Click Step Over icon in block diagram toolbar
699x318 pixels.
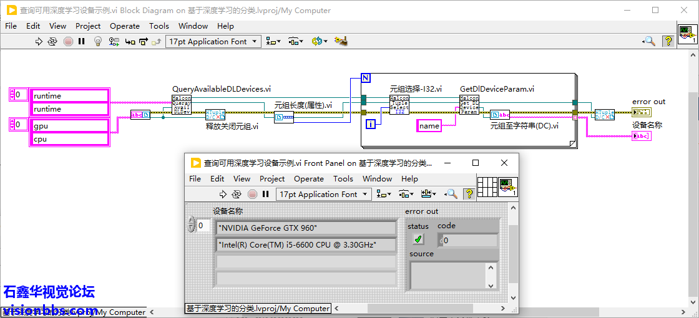[x=143, y=41]
